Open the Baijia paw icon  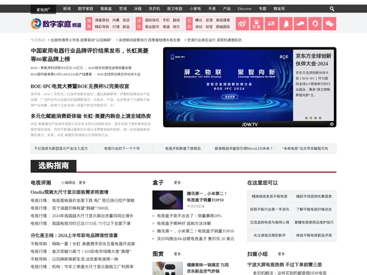coord(256,23)
